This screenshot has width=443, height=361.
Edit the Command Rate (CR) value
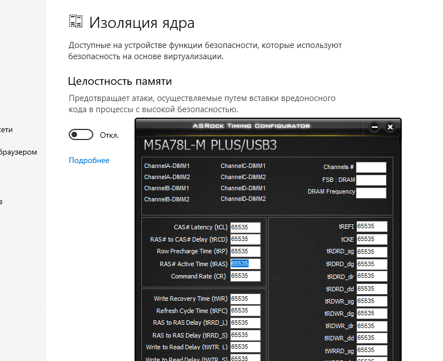click(245, 276)
